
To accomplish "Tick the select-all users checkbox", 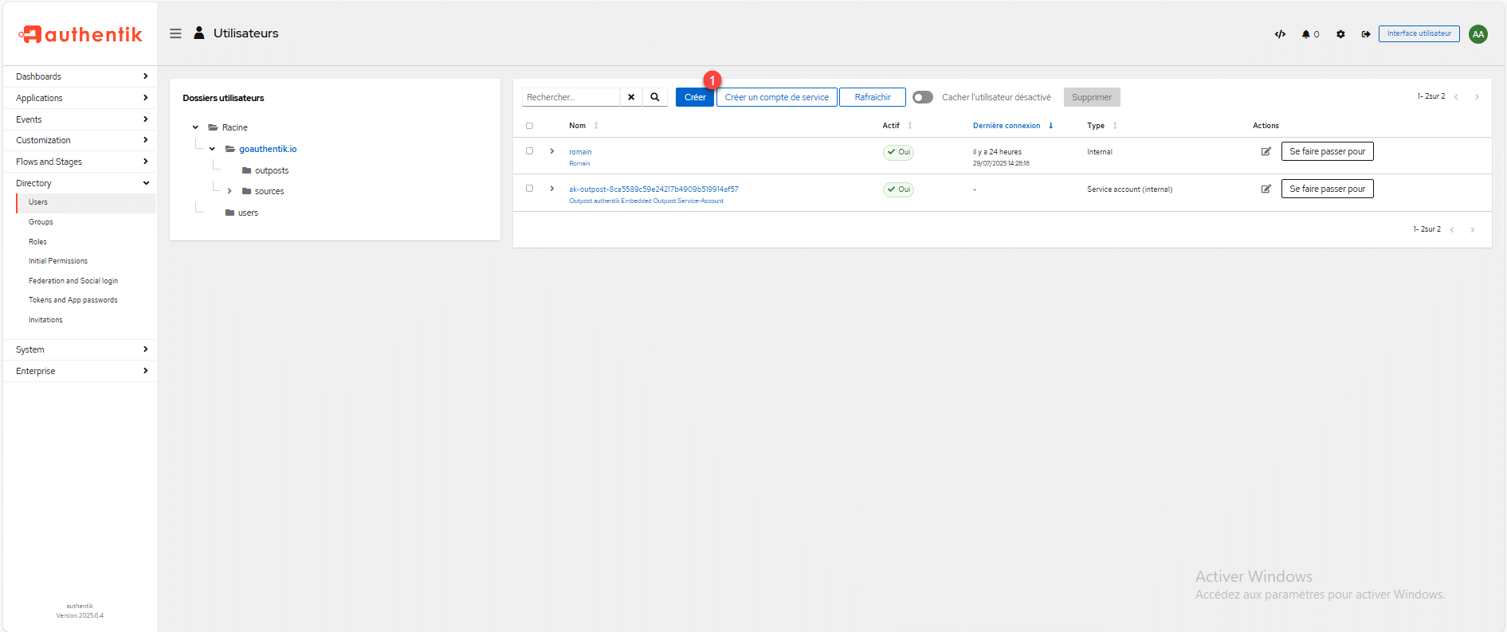I will [x=529, y=126].
